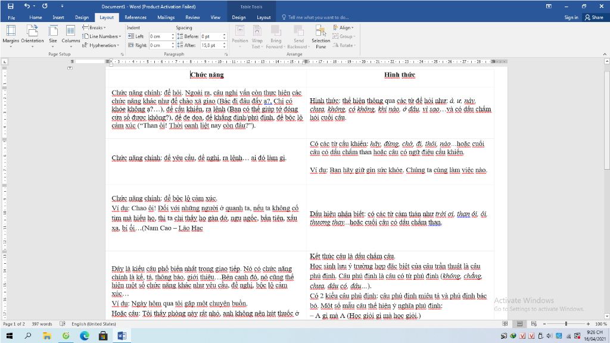This screenshot has height=343, width=610.
Task: Click Sign in
Action: point(571,17)
